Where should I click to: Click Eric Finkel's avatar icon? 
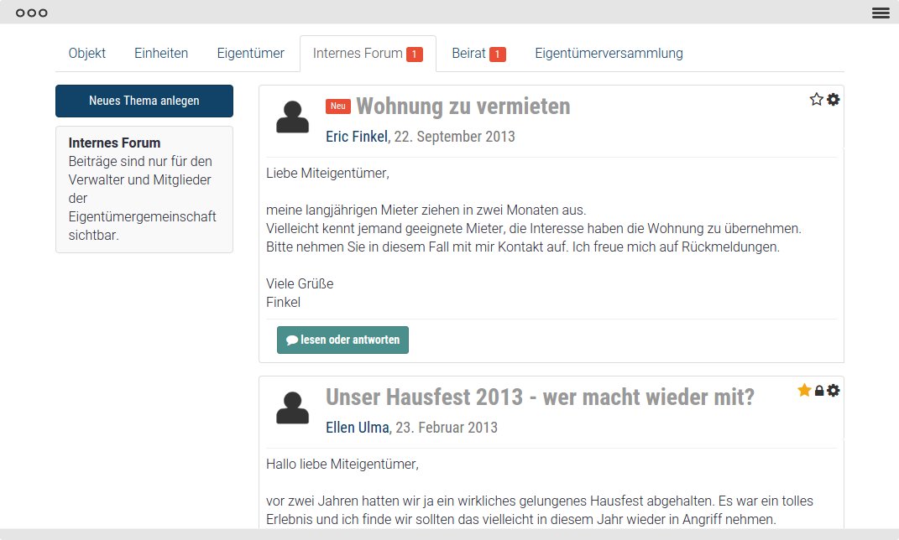tap(292, 117)
